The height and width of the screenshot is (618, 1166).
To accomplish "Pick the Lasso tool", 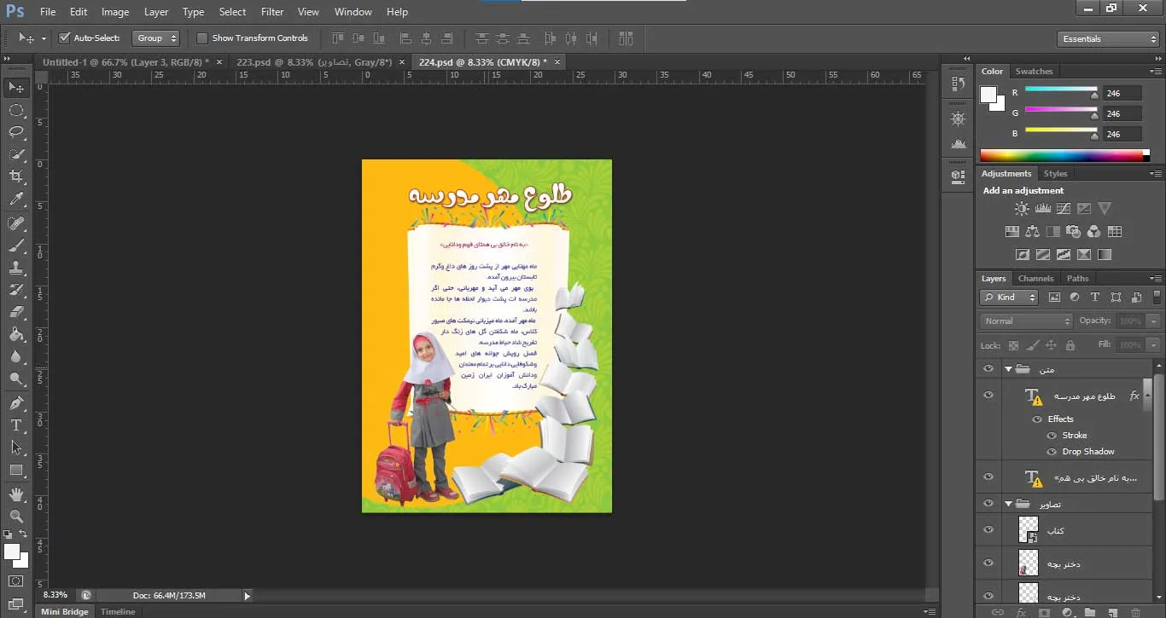I will coord(16,132).
